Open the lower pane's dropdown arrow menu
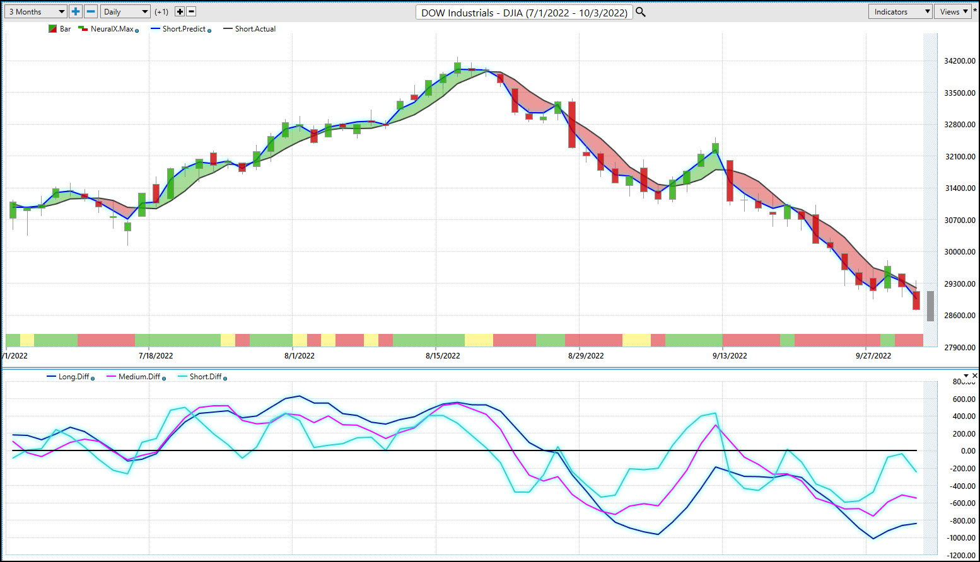The image size is (980, 562). click(966, 376)
